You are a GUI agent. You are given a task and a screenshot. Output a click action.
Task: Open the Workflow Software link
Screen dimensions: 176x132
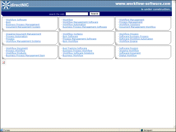(x=16, y=20)
